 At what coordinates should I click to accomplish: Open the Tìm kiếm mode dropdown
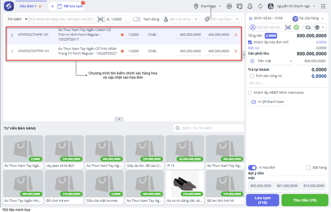click(x=17, y=19)
